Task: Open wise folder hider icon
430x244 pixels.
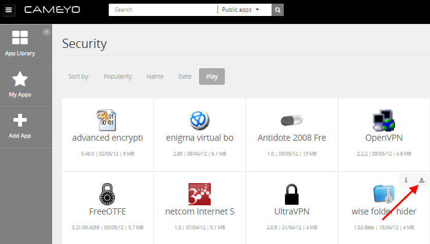Action: (x=384, y=194)
